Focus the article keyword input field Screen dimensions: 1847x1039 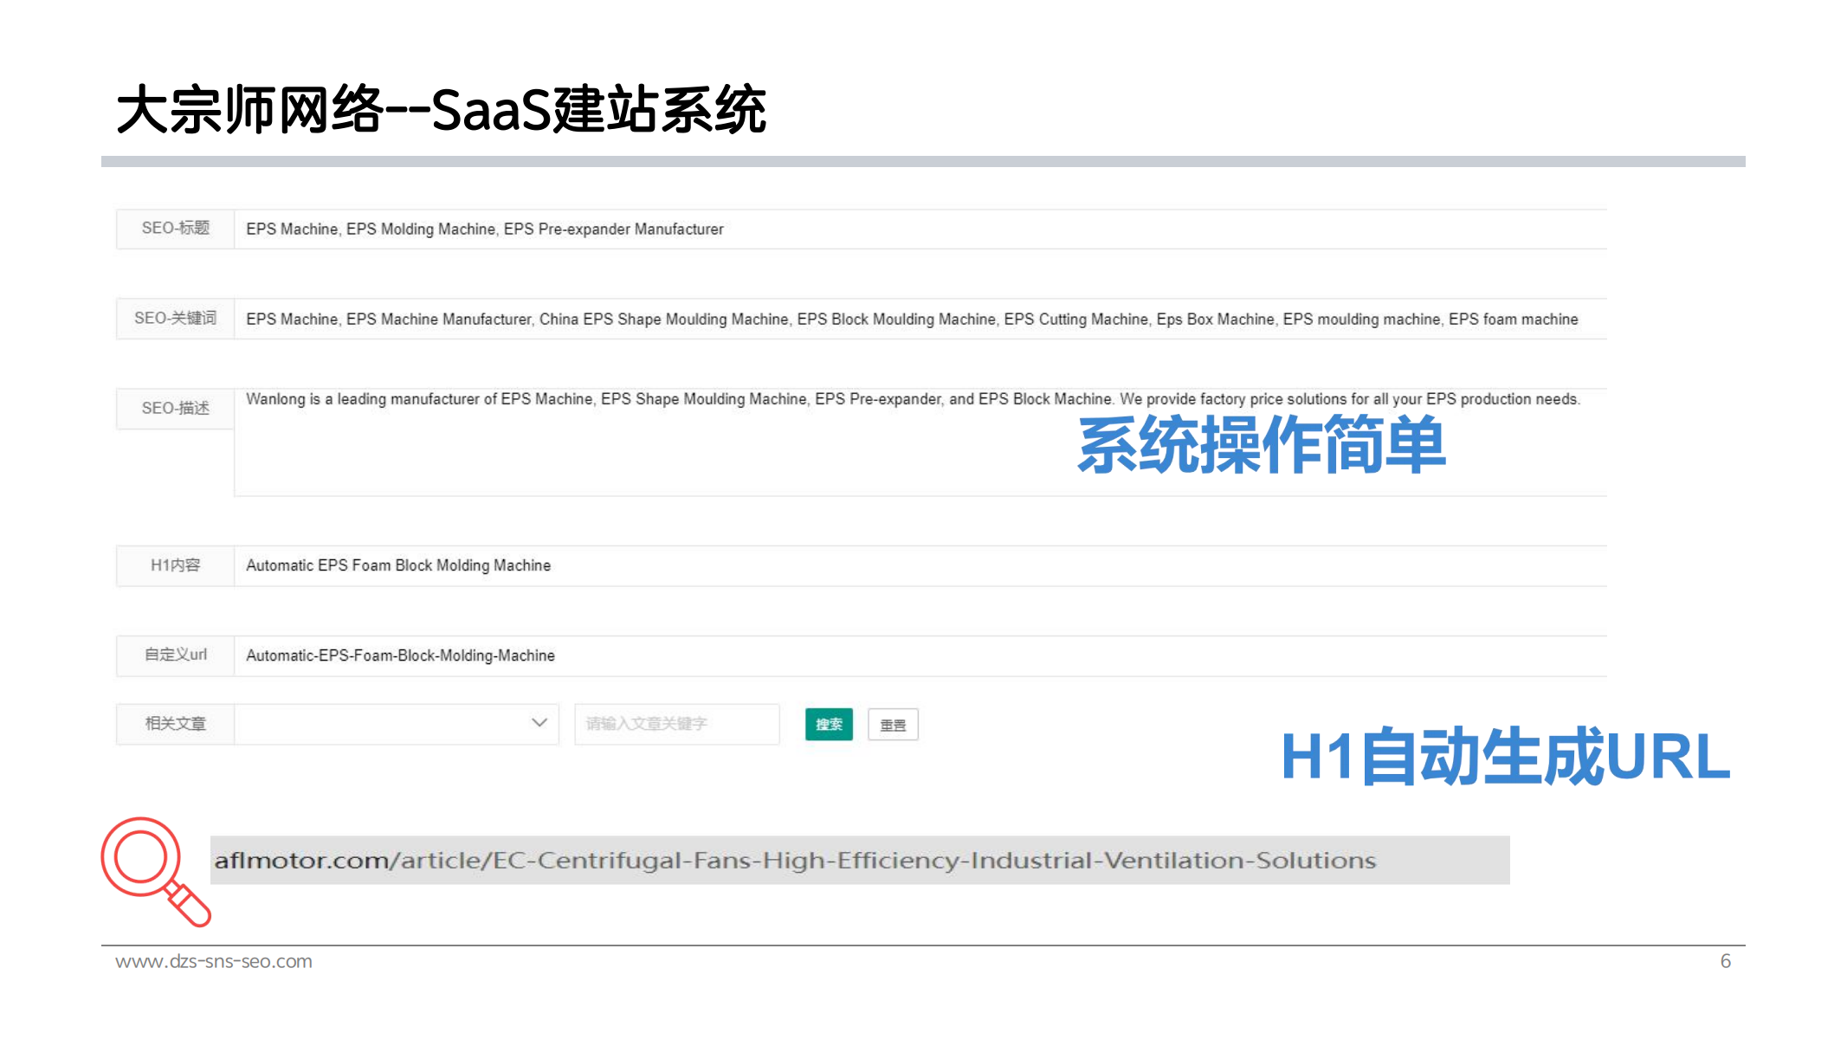pos(675,724)
